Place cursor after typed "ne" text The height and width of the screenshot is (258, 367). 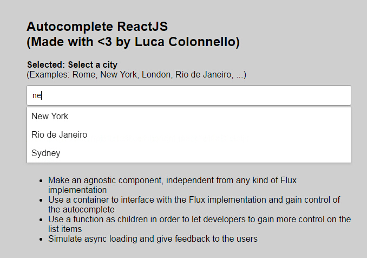(42, 95)
